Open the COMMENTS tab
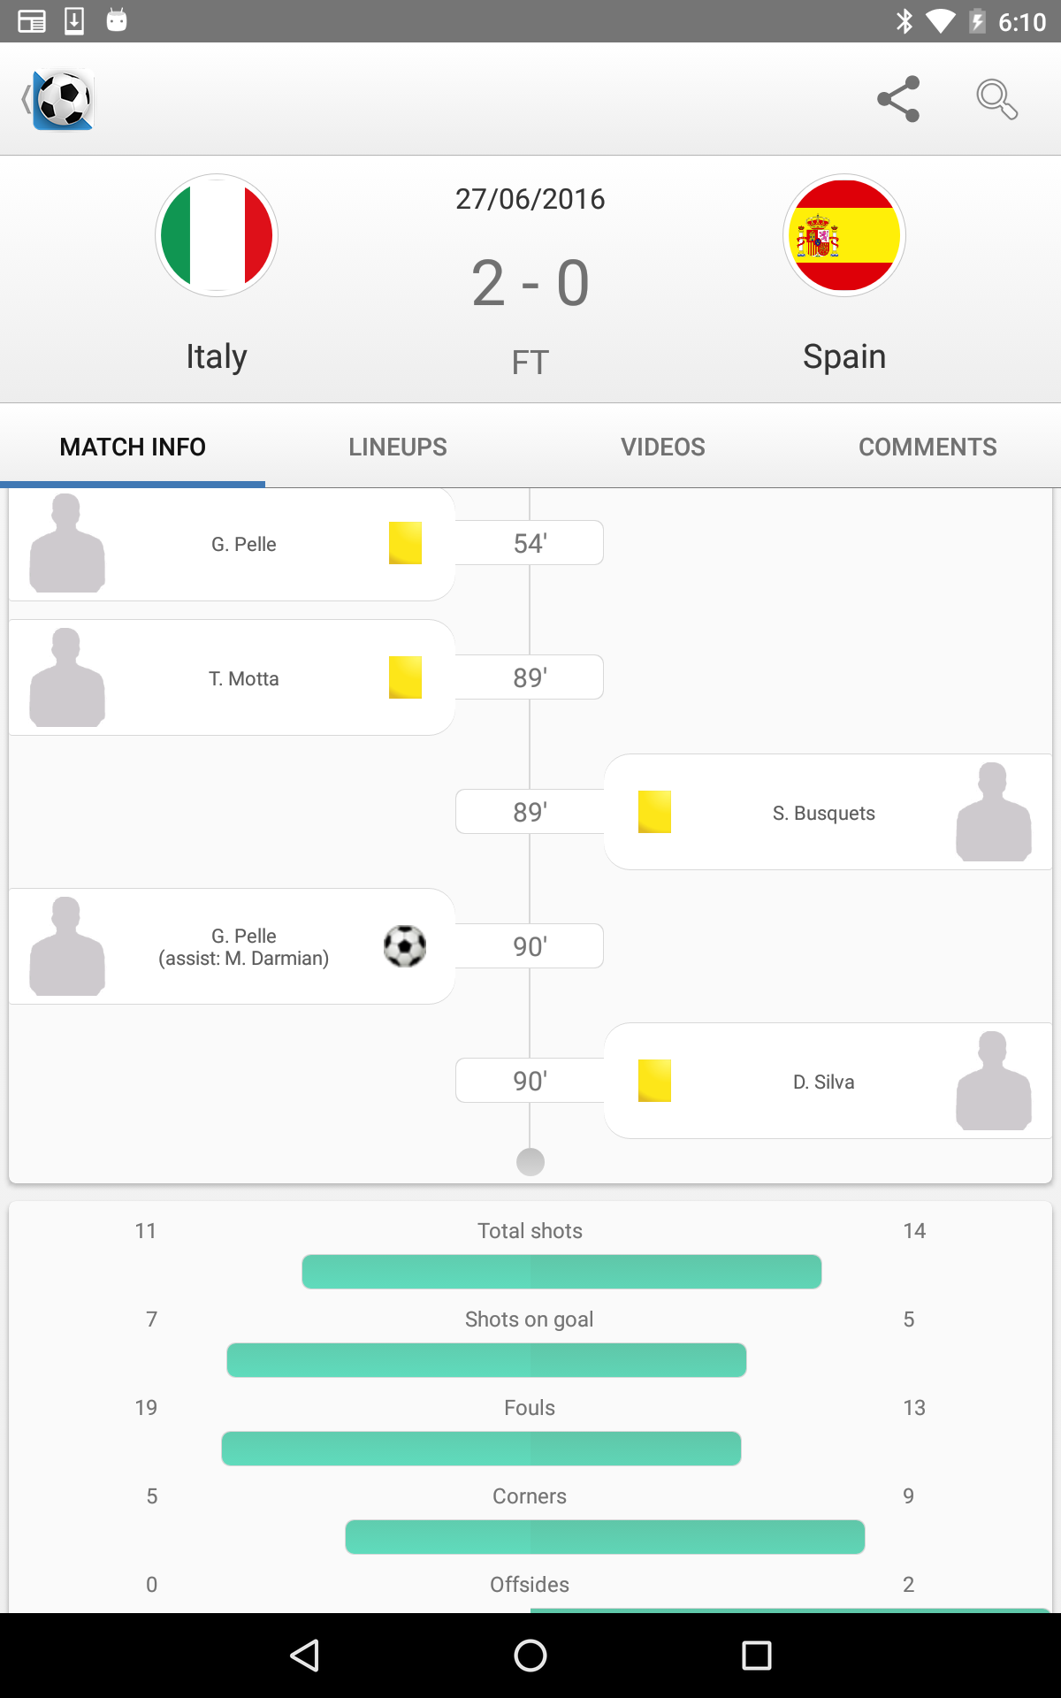This screenshot has width=1061, height=1698. click(x=927, y=447)
